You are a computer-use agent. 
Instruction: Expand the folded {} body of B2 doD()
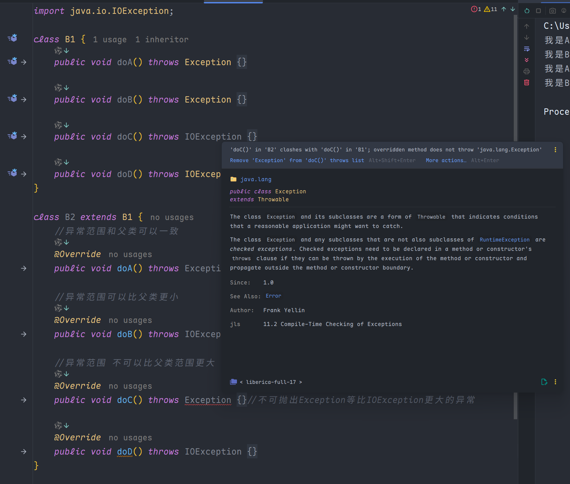[x=252, y=451]
